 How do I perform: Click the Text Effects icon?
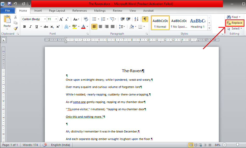(x=66, y=27)
